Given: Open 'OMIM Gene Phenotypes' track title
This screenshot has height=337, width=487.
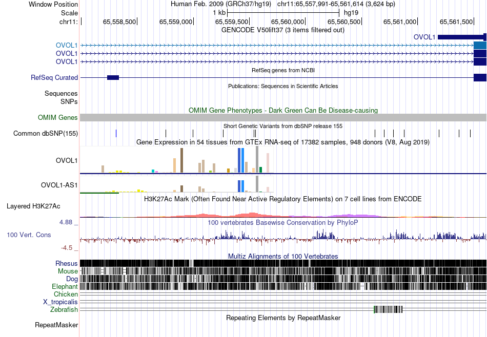Looking at the screenshot, I should tap(283, 110).
